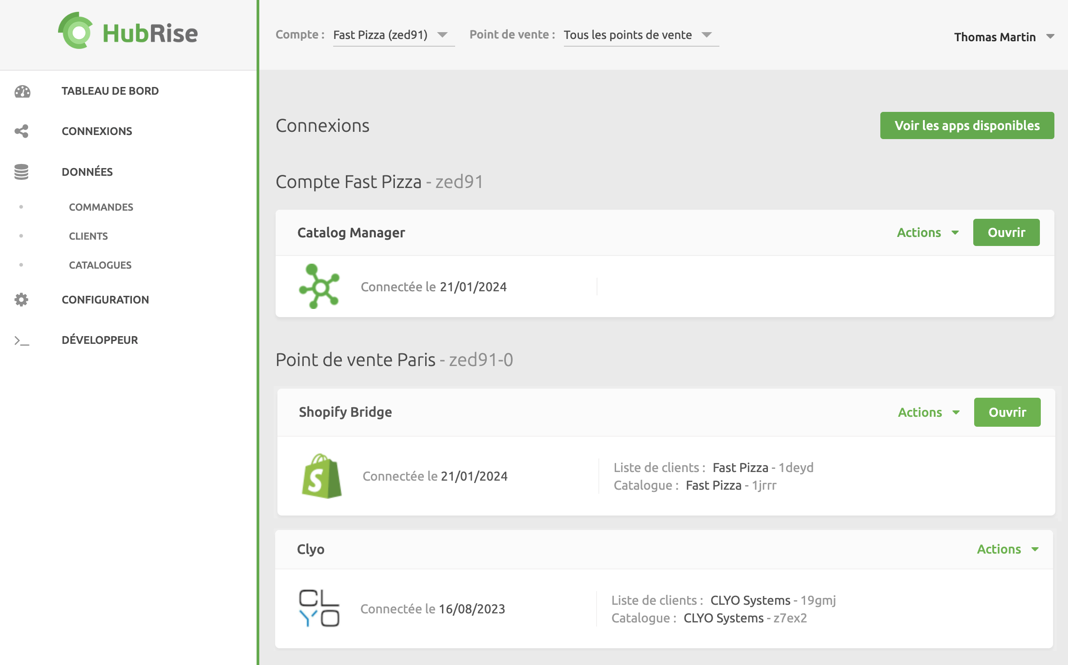
Task: Click the Clyo app logo
Action: (x=319, y=608)
